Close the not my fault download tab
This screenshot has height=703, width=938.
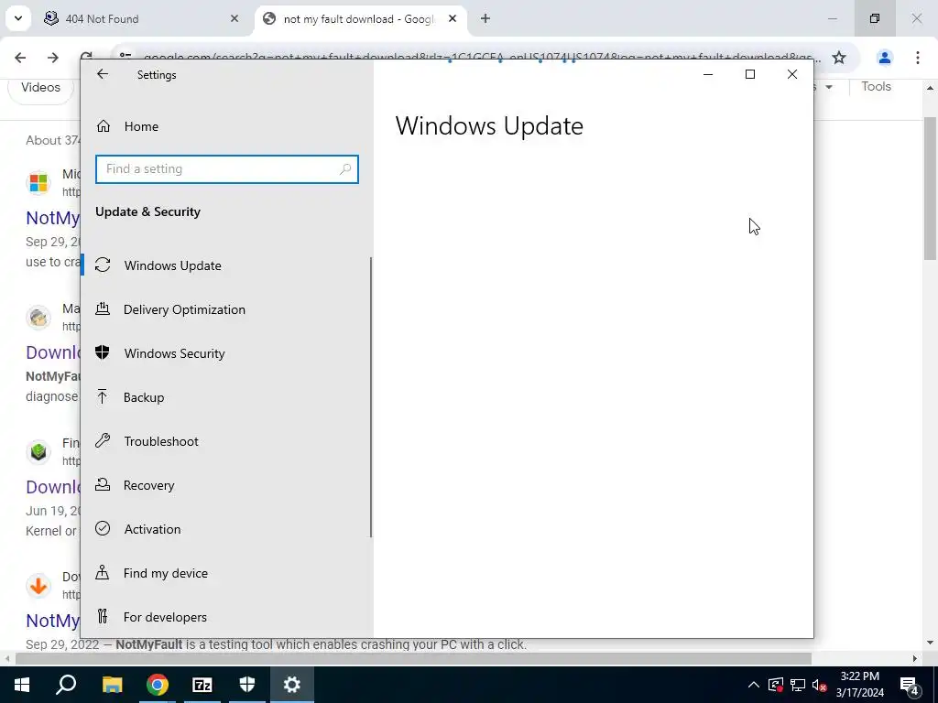[453, 18]
